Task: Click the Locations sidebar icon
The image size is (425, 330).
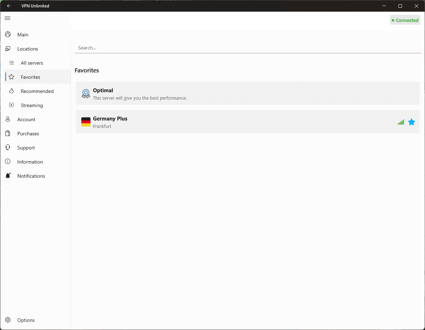Action: [x=8, y=49]
